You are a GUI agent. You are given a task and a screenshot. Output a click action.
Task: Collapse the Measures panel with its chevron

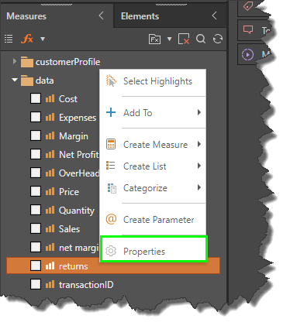[102, 15]
